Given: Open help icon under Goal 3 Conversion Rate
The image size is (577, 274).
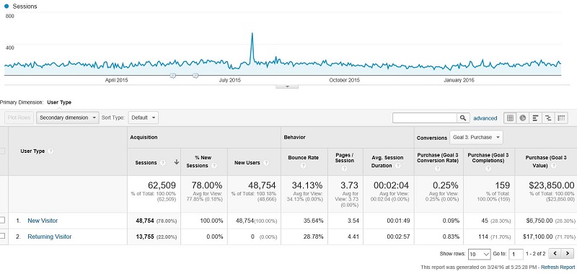Looking at the screenshot, I should click(438, 169).
